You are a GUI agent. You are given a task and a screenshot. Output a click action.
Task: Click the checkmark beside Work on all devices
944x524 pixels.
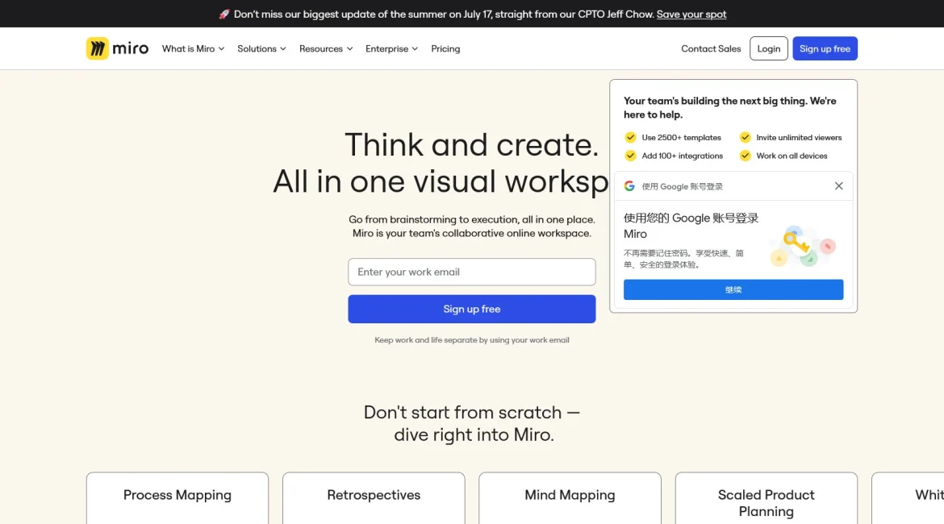[745, 156]
